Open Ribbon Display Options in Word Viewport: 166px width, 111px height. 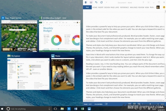(x=148, y=2)
